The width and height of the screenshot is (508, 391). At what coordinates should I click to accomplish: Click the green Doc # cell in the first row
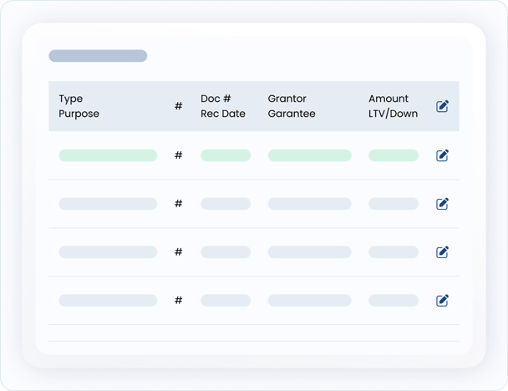(x=226, y=155)
